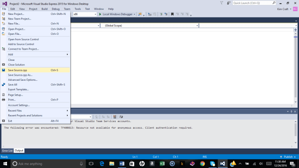Choose Save Source.cpp As menu item
The height and width of the screenshot is (168, 299).
point(35,75)
